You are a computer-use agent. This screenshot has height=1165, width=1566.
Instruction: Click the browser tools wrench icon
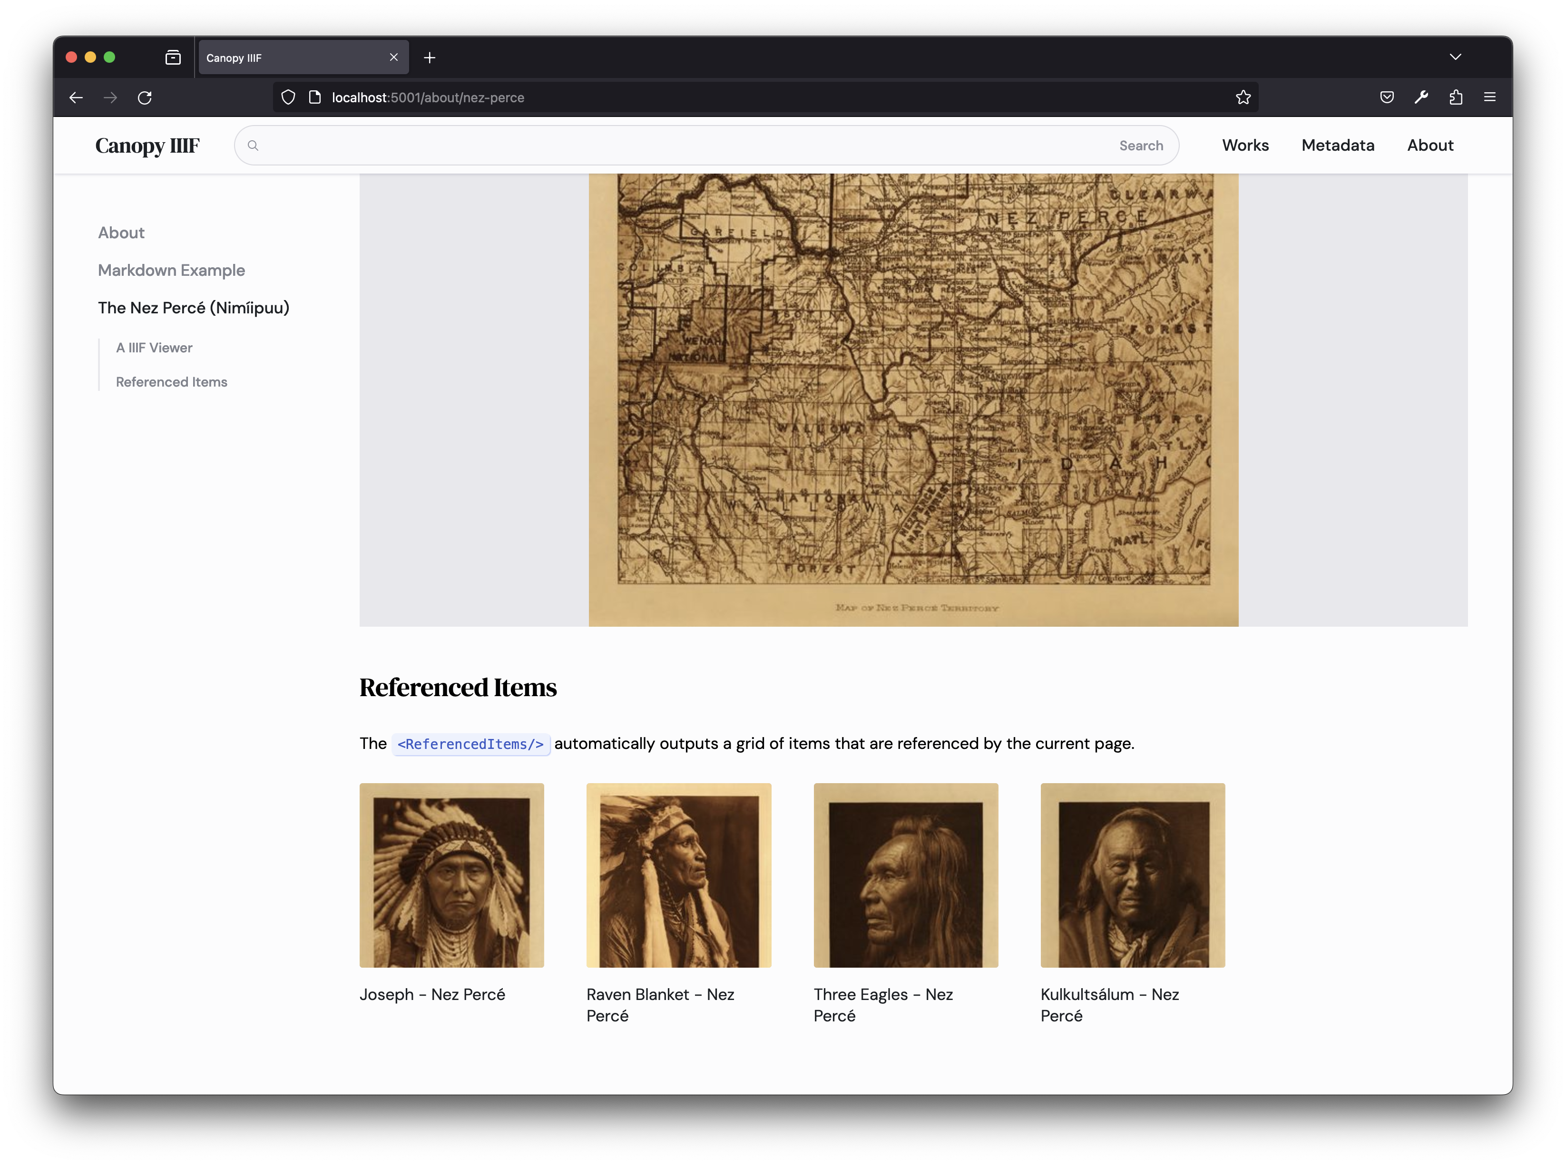tap(1421, 97)
